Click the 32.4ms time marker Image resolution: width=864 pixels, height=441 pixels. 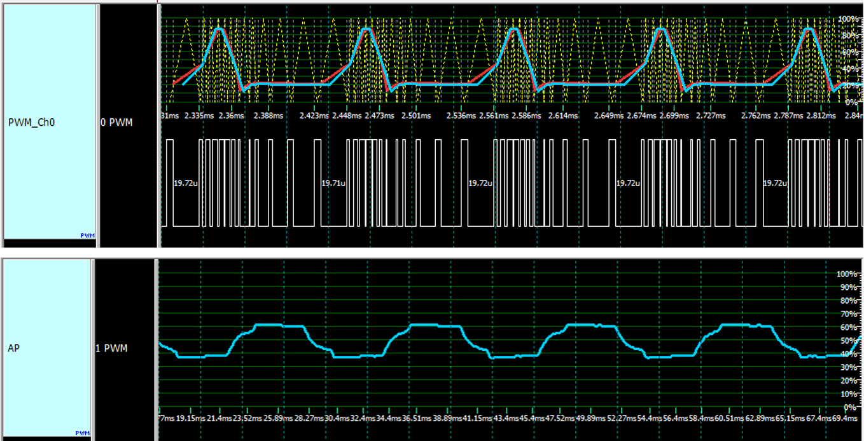pyautogui.click(x=363, y=419)
